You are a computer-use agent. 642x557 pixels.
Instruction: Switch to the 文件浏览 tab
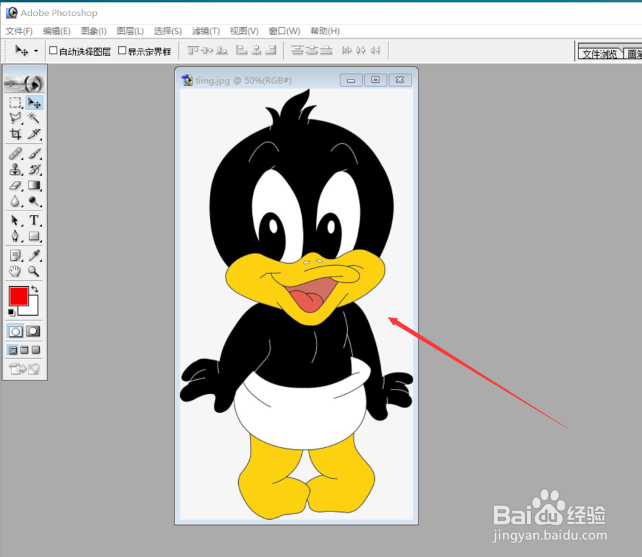(600, 54)
